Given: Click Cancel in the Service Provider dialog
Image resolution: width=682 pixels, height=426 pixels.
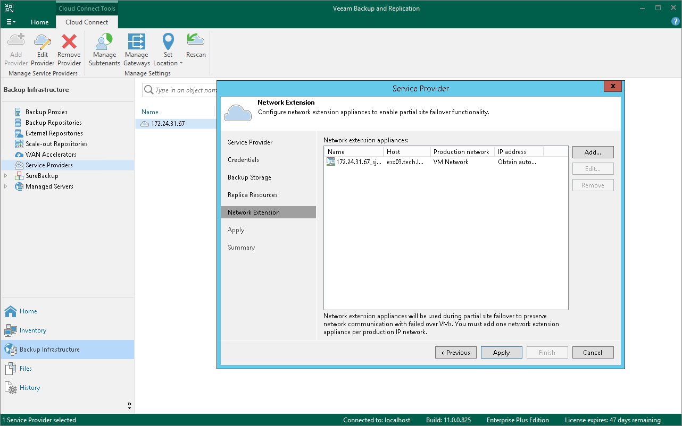Looking at the screenshot, I should (593, 353).
